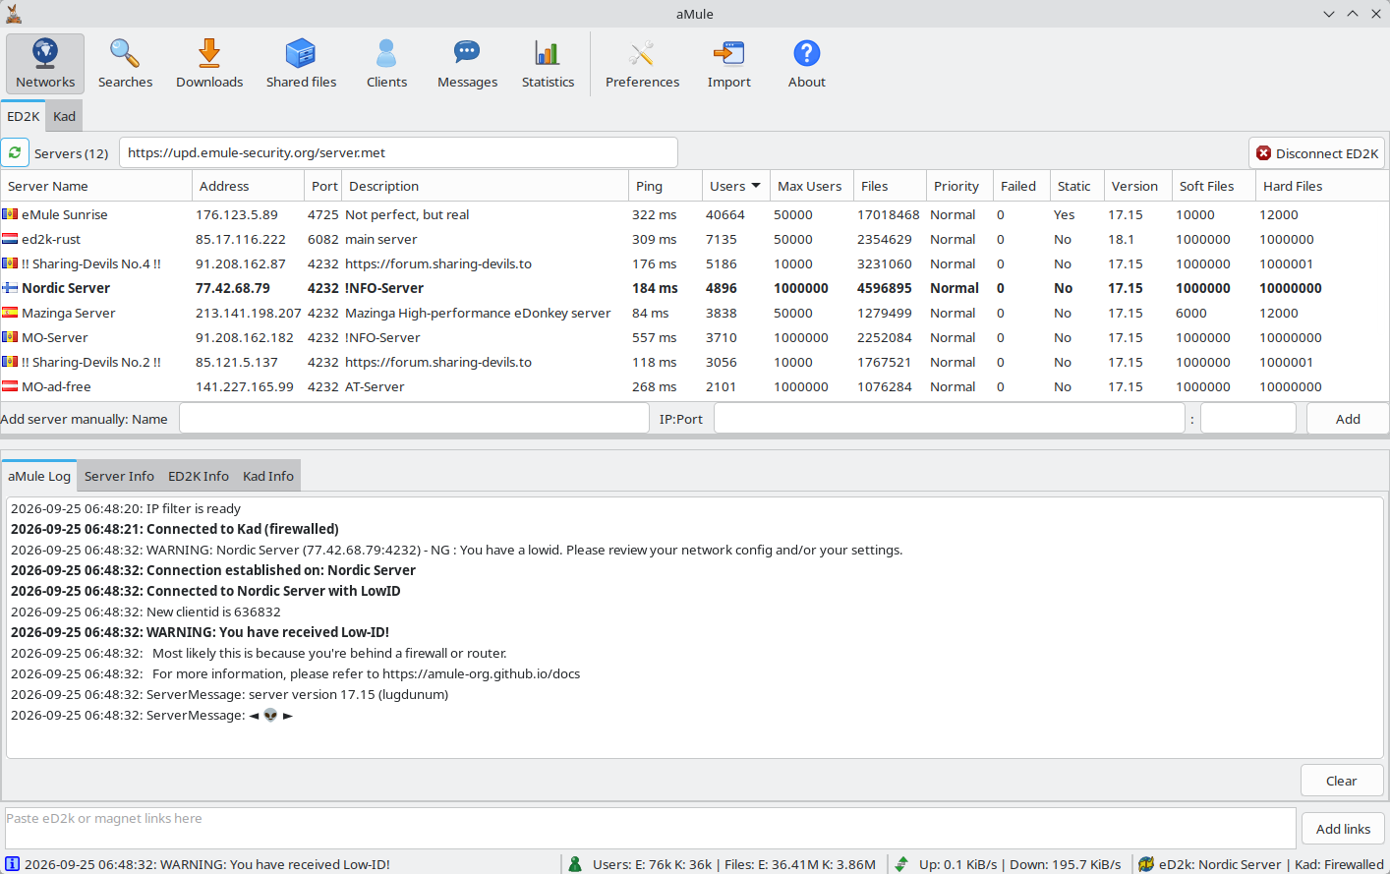Image resolution: width=1390 pixels, height=874 pixels.
Task: Open the Shared files view
Action: 301,64
